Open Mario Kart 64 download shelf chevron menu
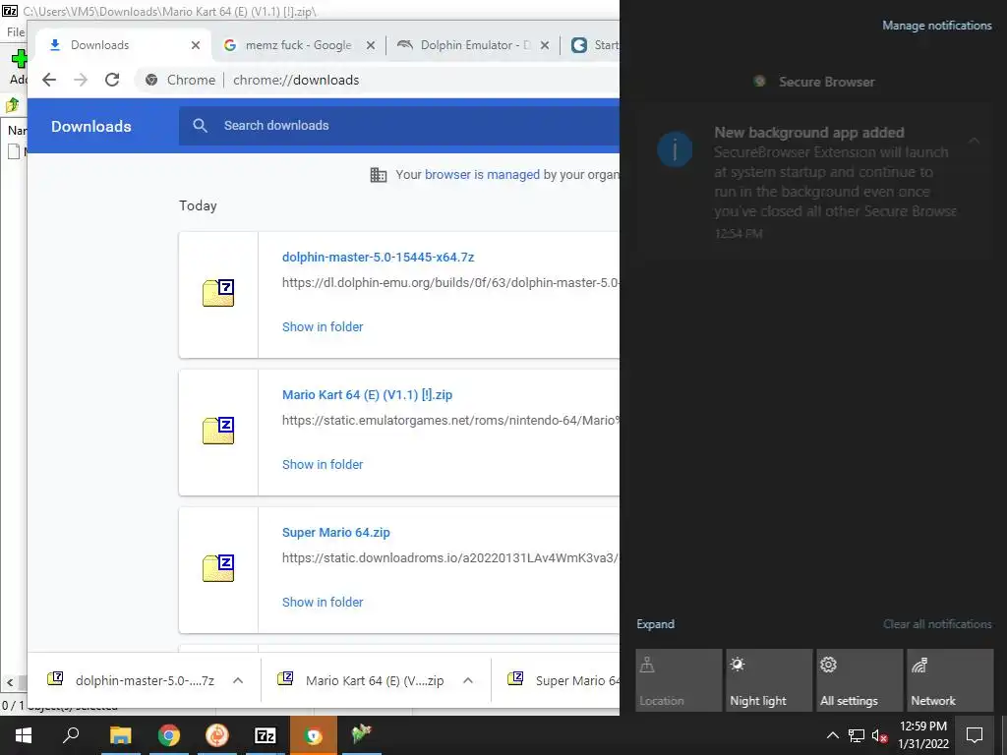 point(467,680)
